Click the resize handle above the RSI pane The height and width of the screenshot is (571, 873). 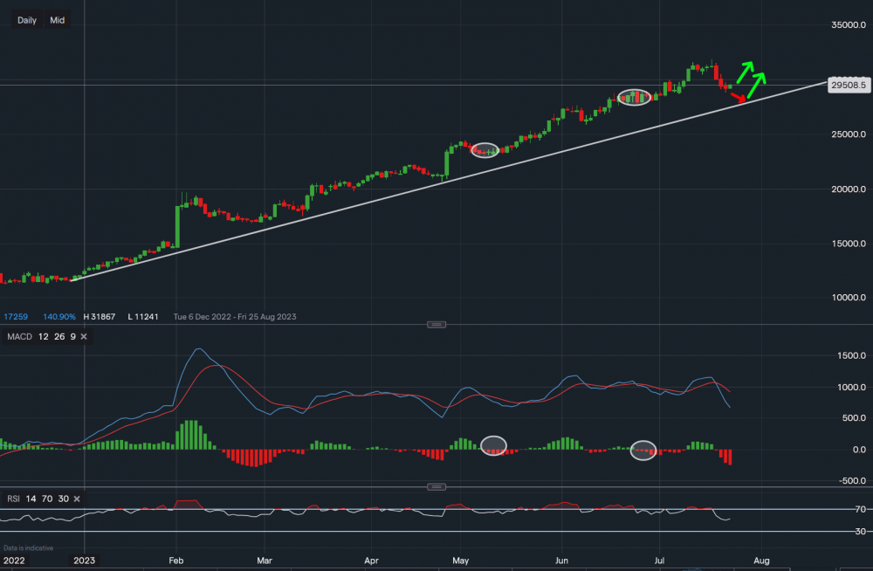coord(436,486)
